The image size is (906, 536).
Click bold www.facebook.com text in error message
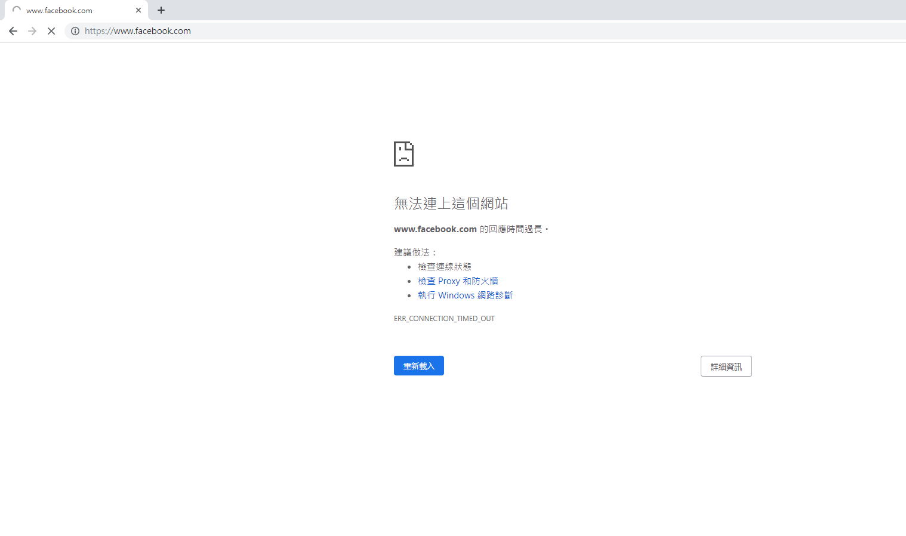point(435,229)
